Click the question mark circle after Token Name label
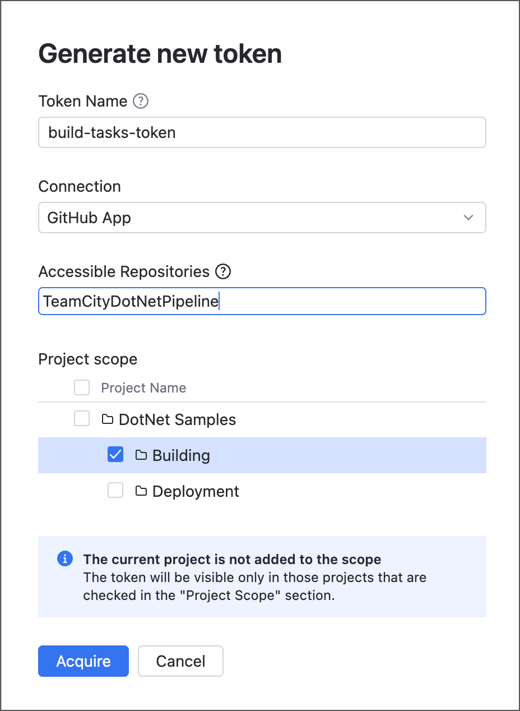Screen dimensions: 520x711 pos(141,101)
